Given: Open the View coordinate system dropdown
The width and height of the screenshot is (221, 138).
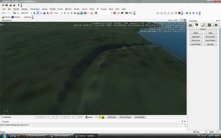Looking at the screenshot, I should pyautogui.click(x=58, y=13).
